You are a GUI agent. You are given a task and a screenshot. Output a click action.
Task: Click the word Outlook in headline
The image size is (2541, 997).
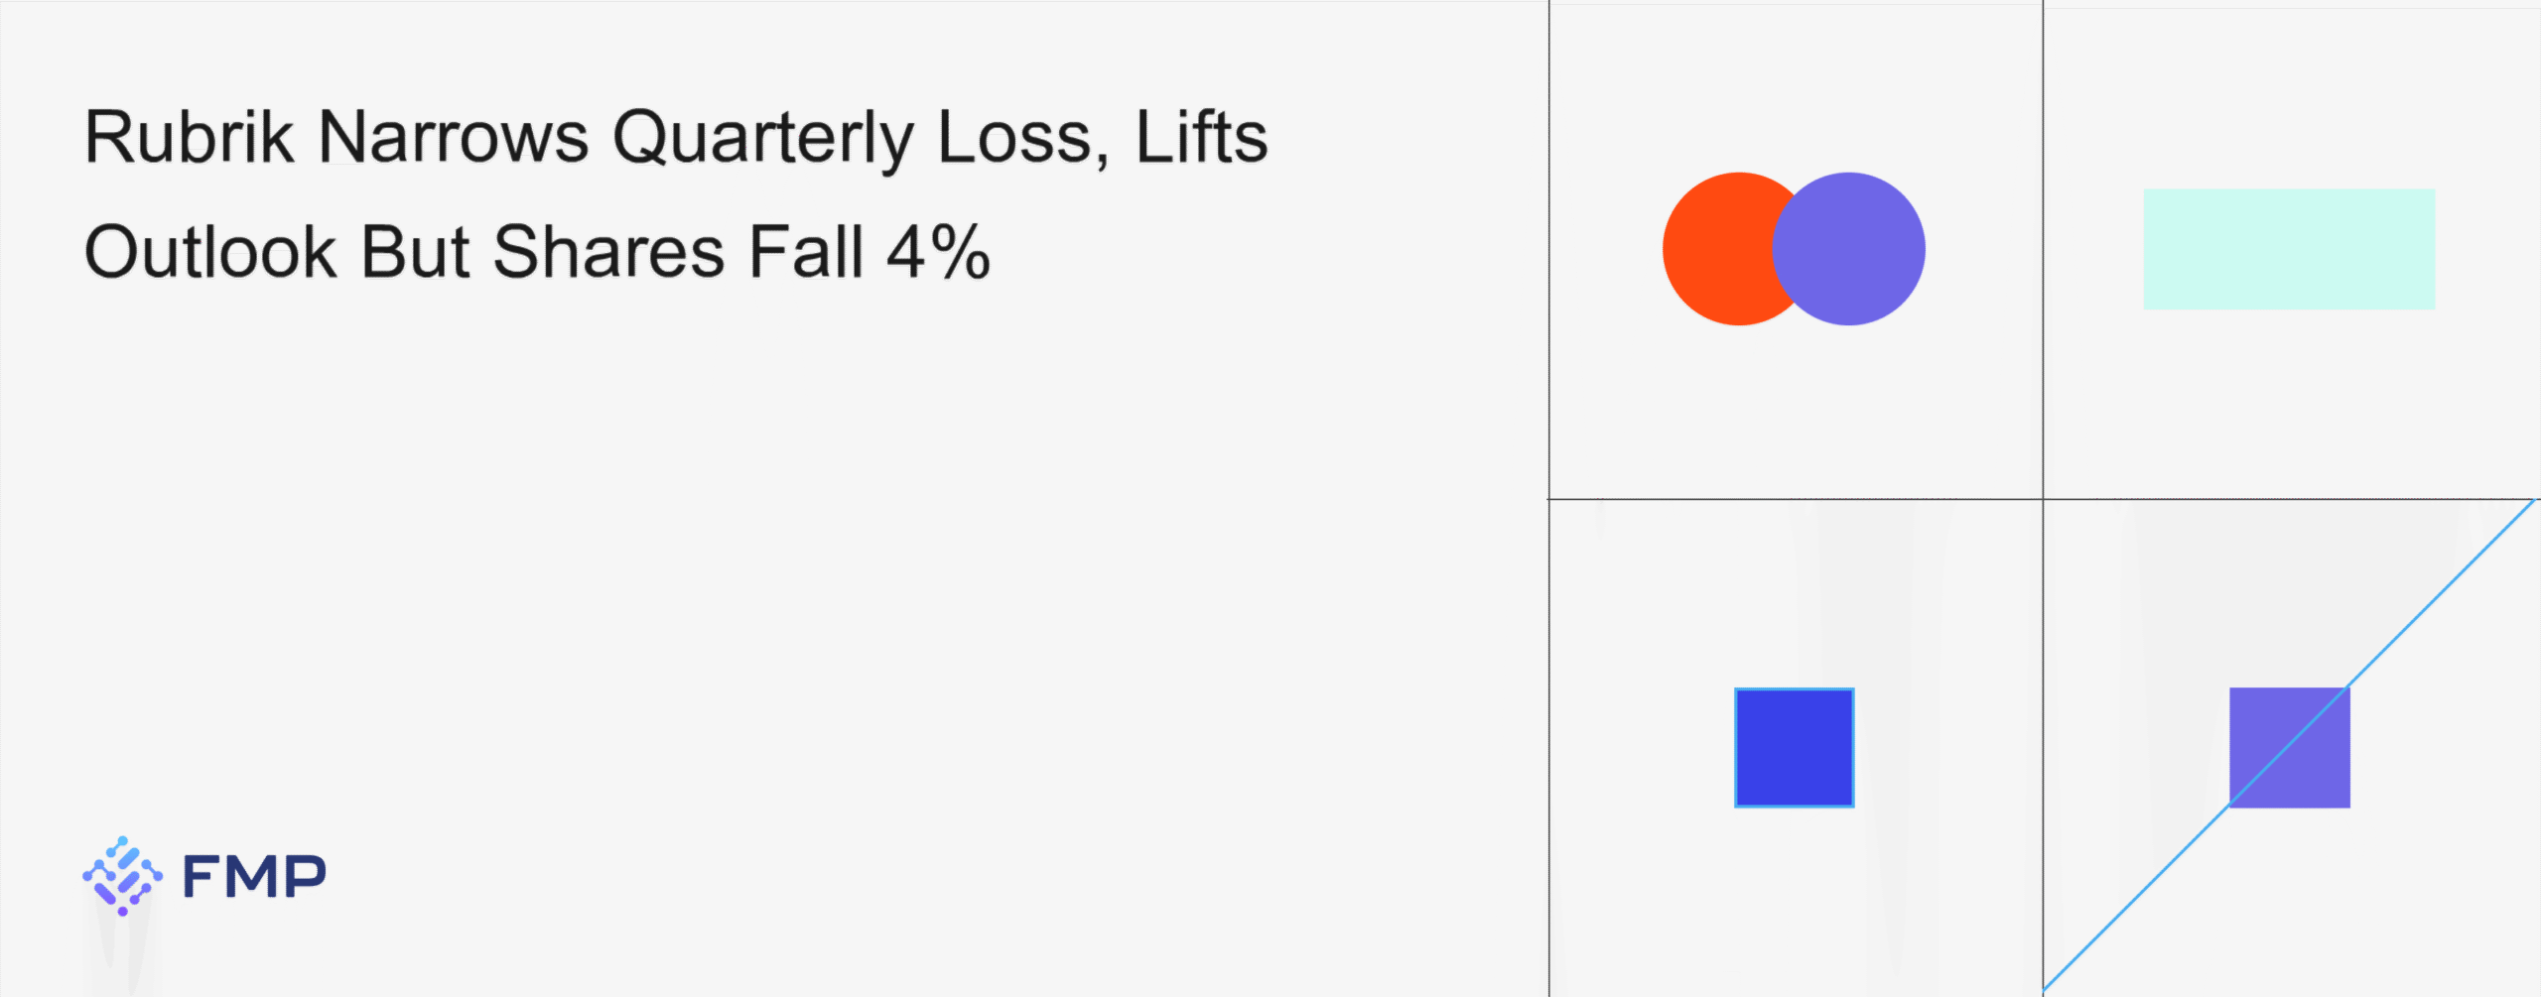pyautogui.click(x=210, y=252)
